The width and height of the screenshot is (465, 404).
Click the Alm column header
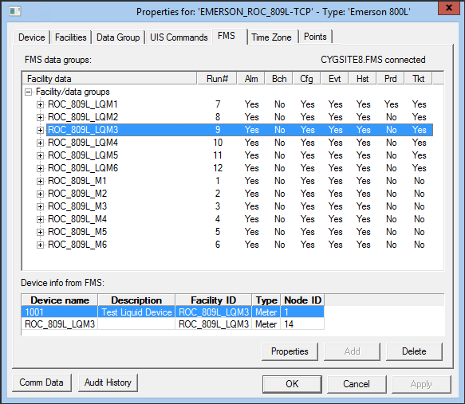click(251, 79)
